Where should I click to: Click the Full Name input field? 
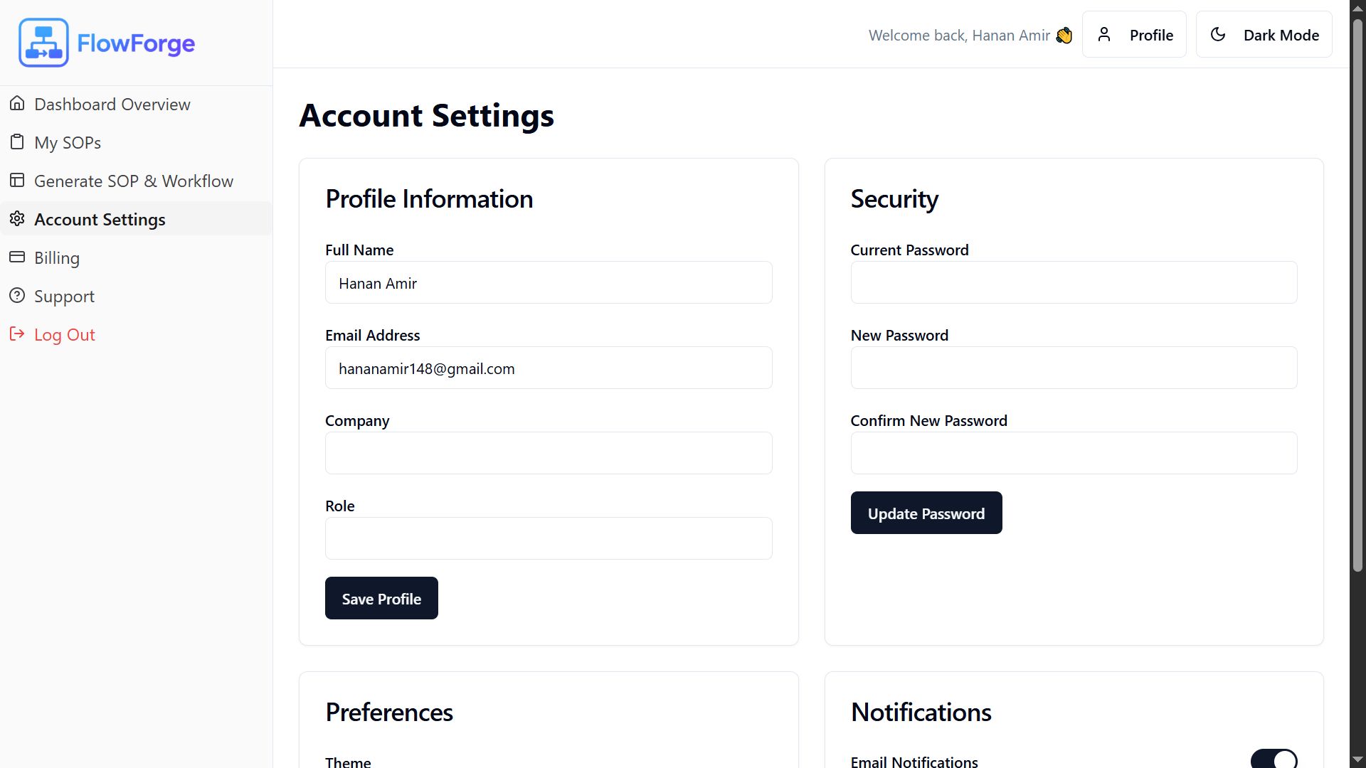549,282
